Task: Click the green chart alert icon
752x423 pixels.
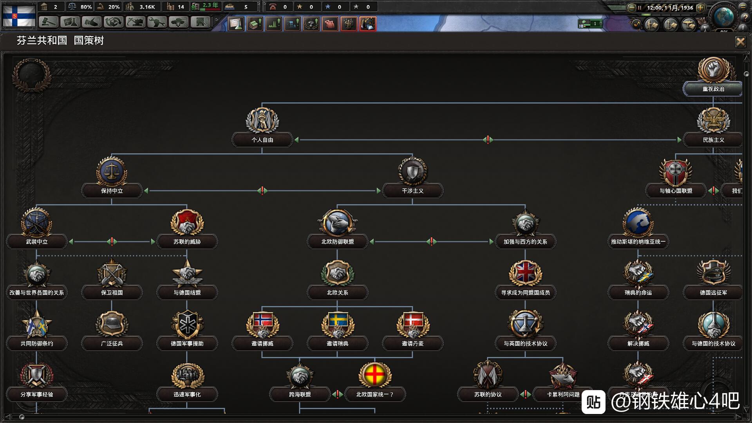Action: (274, 24)
